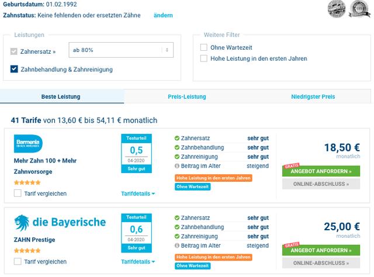
Task: Select the Beste Leistung tab
Action: coord(61,96)
